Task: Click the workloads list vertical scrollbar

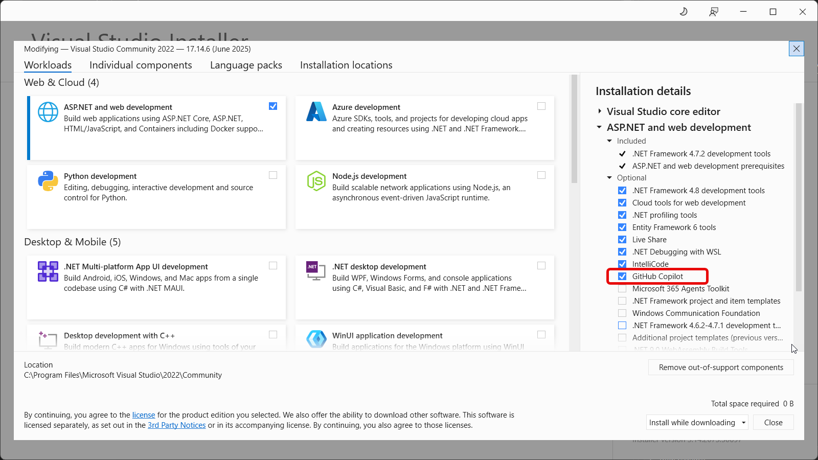Action: point(574,129)
